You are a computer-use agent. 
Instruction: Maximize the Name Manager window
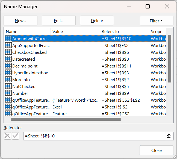coord(147,7)
